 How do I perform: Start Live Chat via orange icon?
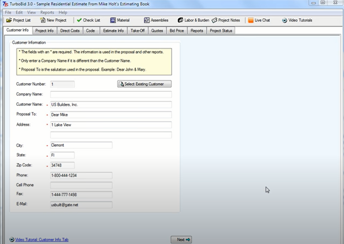coord(251,20)
